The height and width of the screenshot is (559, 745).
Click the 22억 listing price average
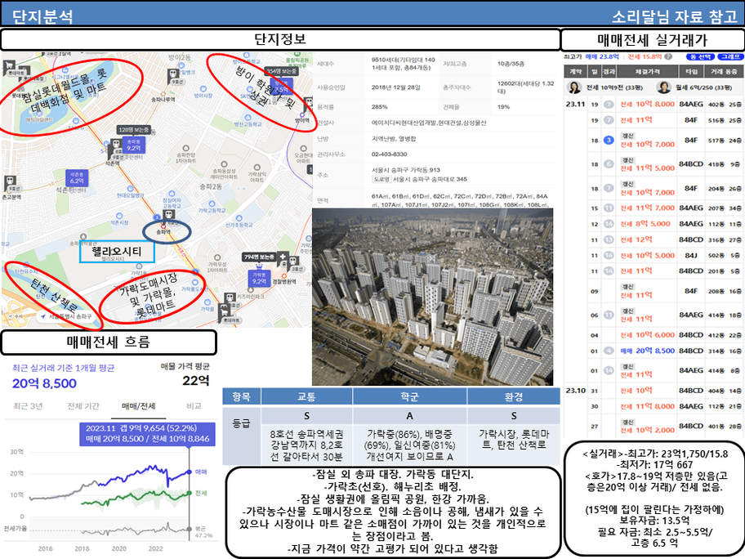pyautogui.click(x=196, y=380)
